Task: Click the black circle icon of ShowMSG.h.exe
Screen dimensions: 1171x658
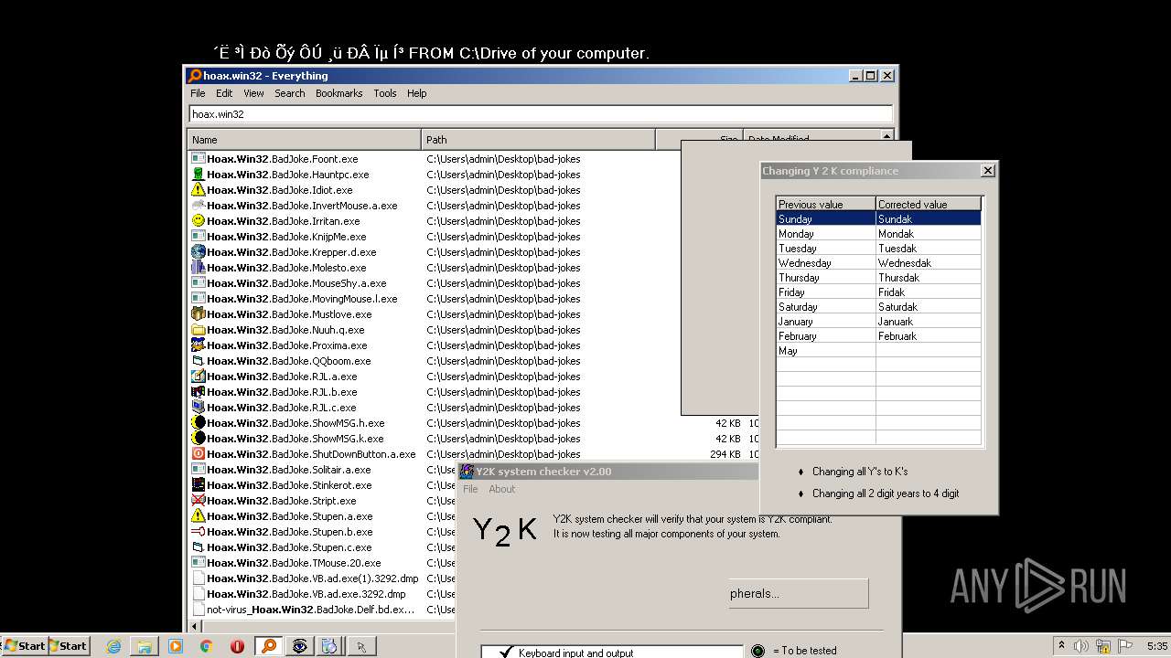Action: pyautogui.click(x=198, y=422)
